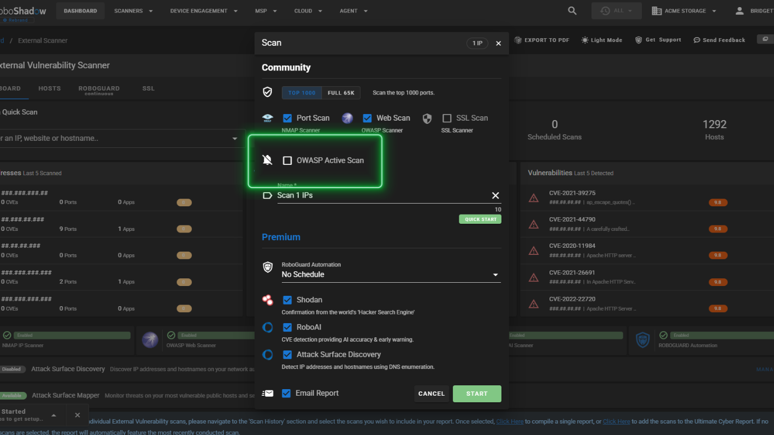Click the RoboGuard Automation shield icon
The width and height of the screenshot is (774, 435).
(268, 267)
